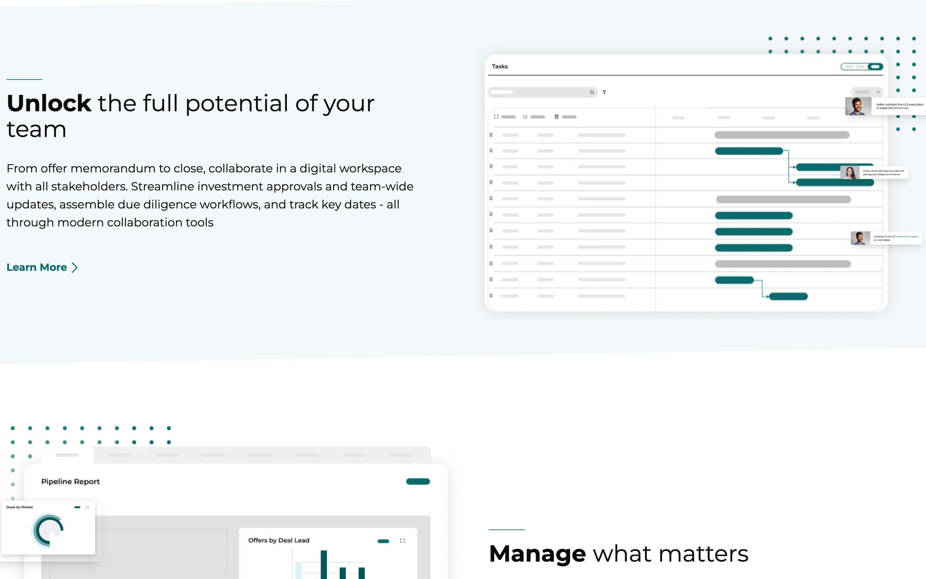Click the expand icon on Deals by Market card
The image size is (926, 579).
tap(88, 507)
